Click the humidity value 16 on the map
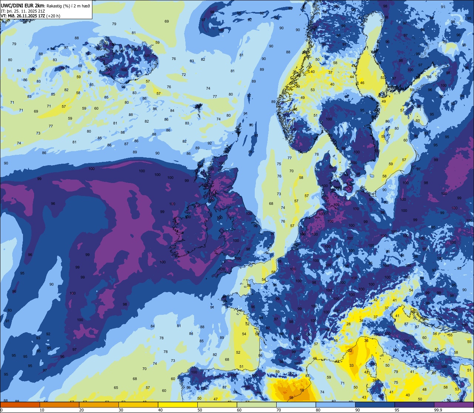This screenshot has height=413, width=474. tap(291, 398)
